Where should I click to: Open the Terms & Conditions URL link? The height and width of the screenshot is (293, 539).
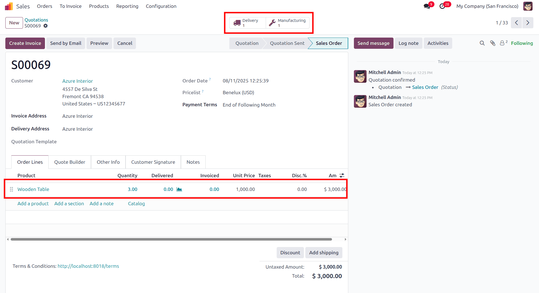click(88, 266)
